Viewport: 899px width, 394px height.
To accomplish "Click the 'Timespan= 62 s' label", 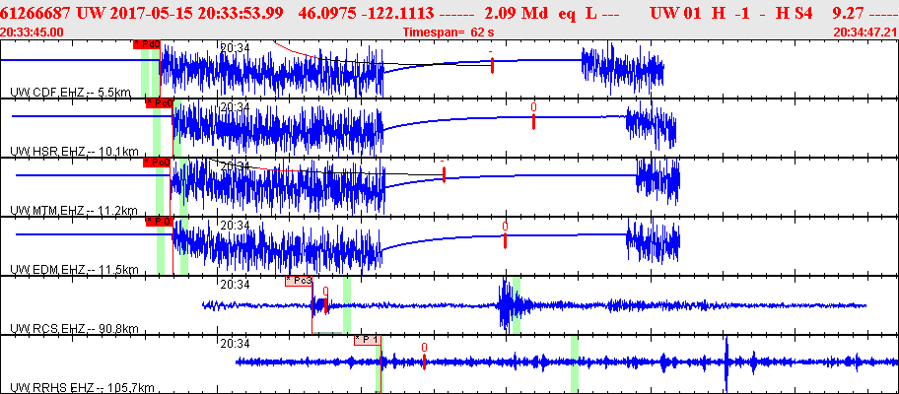I will [x=449, y=33].
